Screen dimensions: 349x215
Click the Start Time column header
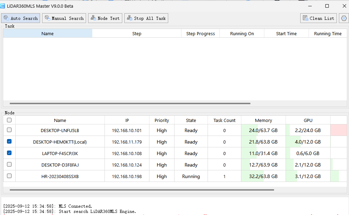click(286, 33)
